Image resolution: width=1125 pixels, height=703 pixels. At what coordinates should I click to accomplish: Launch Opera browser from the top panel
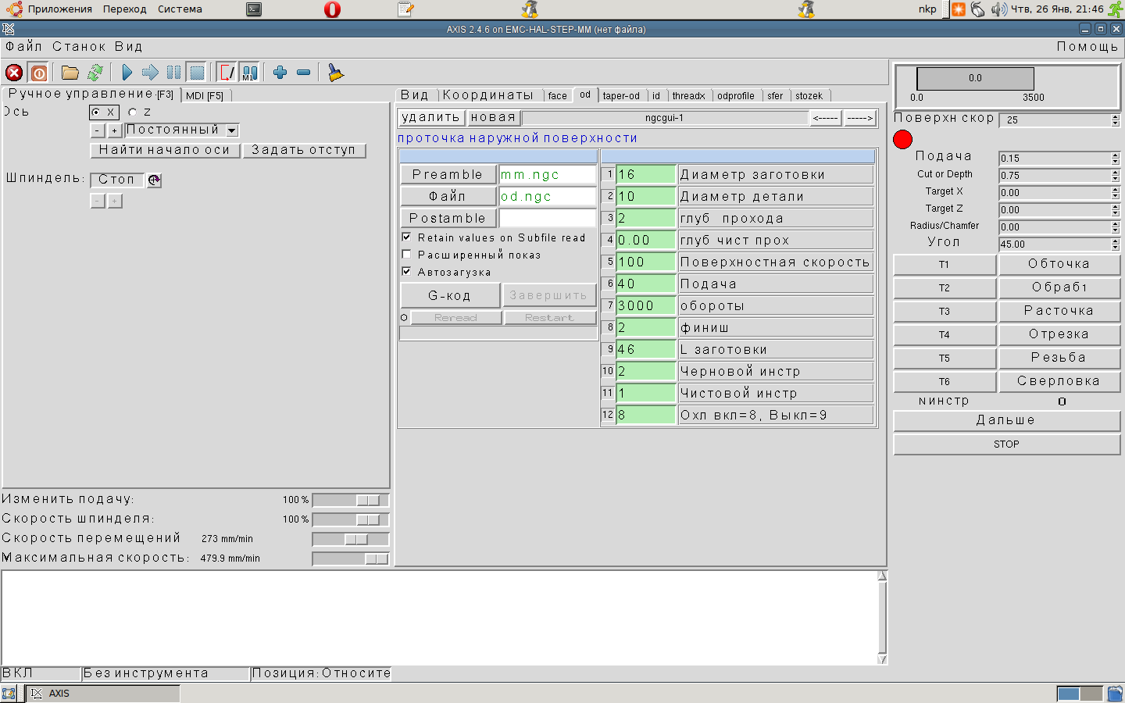tap(332, 9)
